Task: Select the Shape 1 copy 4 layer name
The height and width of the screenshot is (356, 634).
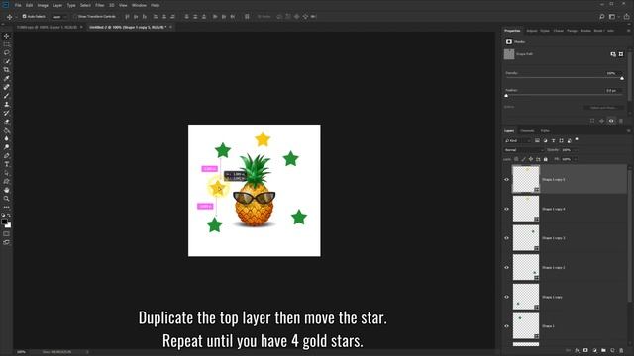Action: 553,209
